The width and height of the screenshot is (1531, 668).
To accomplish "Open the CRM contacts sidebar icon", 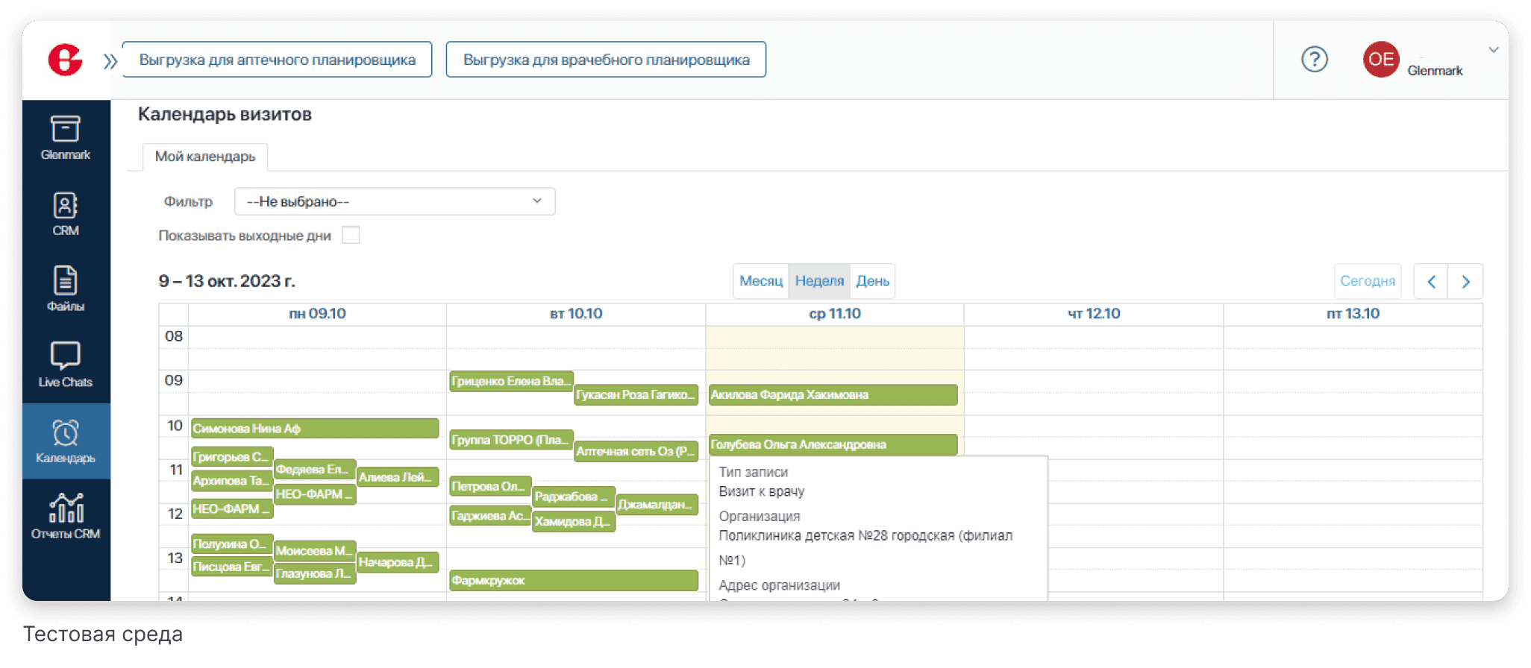I will click(65, 206).
